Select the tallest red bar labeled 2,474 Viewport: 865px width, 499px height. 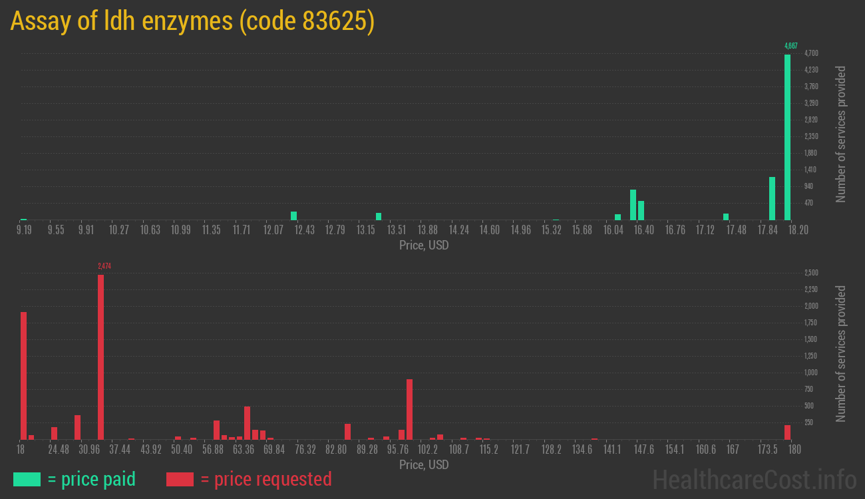click(x=101, y=357)
